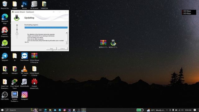Click the Next button in Update Wizard
The height and width of the screenshot is (112, 199).
click(51, 49)
